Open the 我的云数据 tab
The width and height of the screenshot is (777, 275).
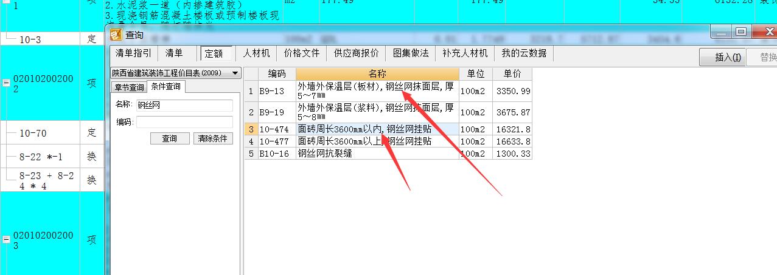coord(524,53)
